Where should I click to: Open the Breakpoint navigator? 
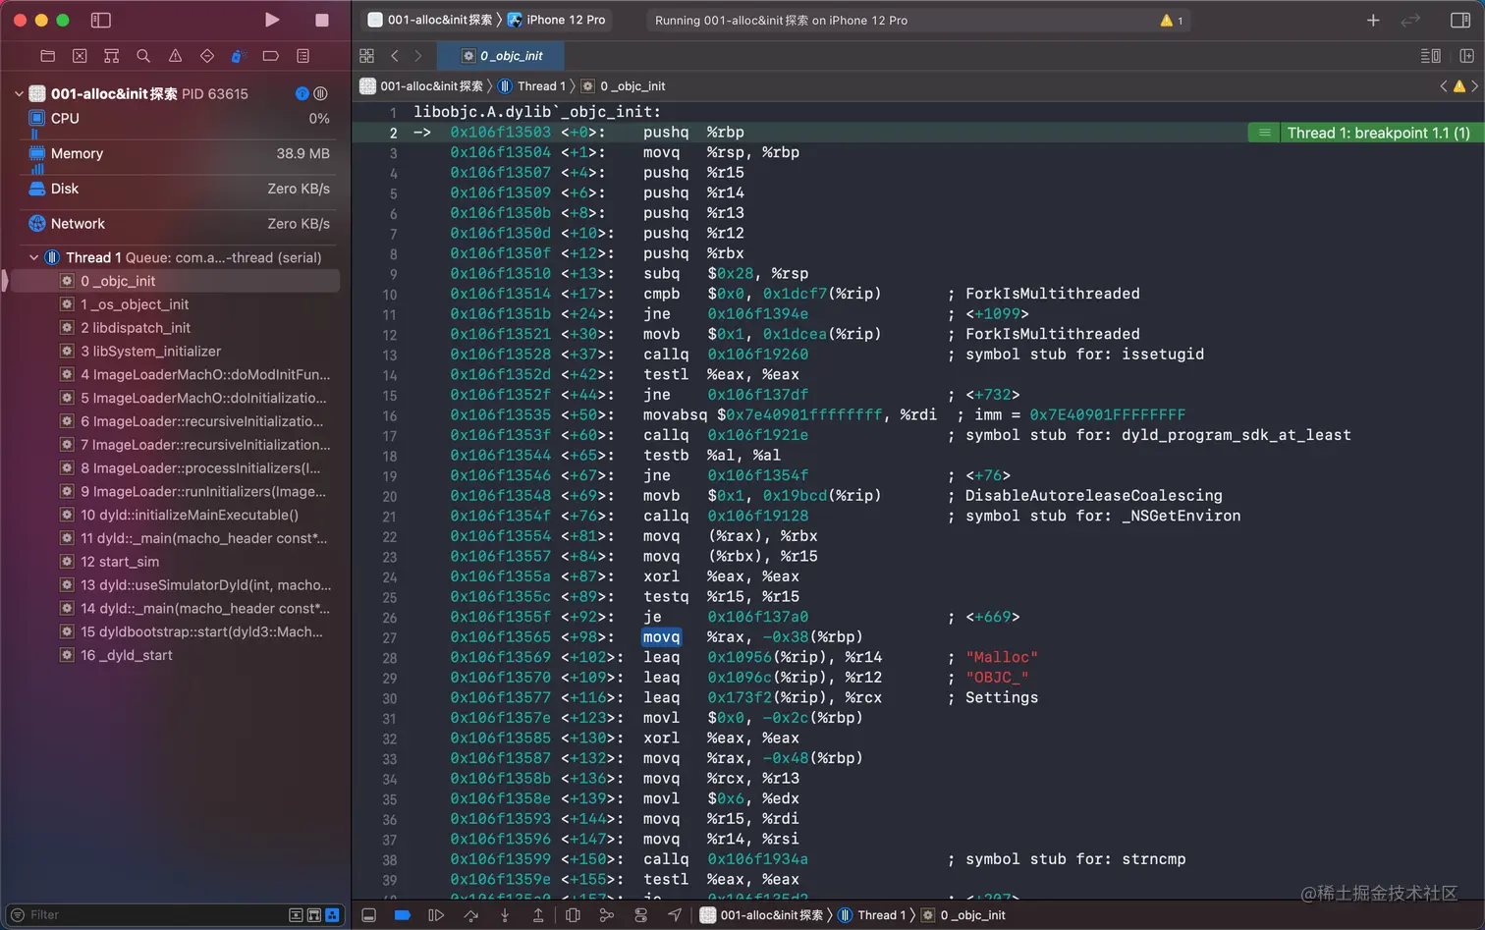[x=270, y=56]
